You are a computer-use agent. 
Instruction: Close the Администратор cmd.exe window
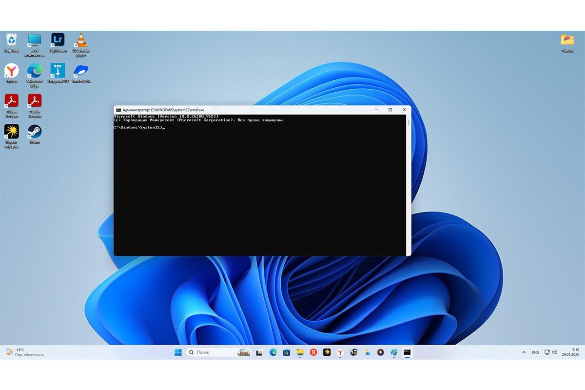coord(404,110)
